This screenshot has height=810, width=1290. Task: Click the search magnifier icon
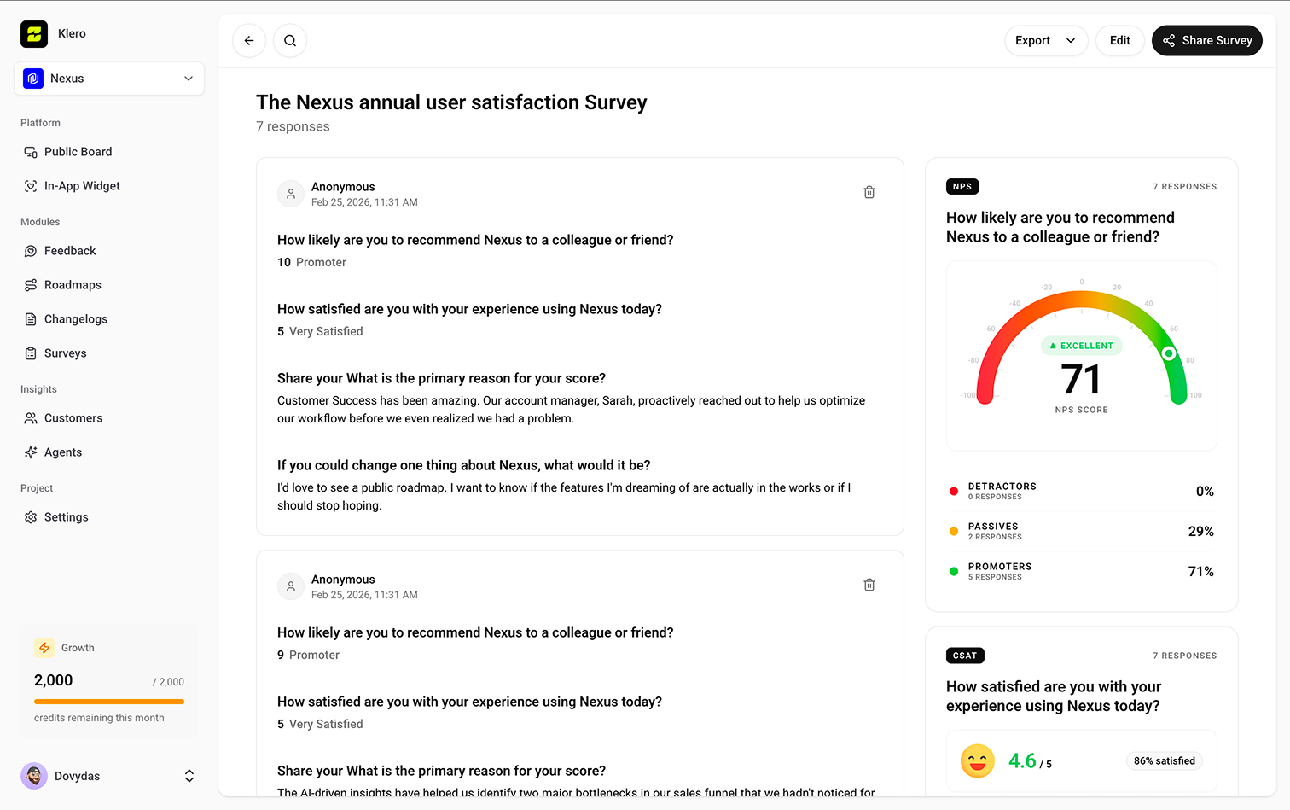tap(290, 40)
